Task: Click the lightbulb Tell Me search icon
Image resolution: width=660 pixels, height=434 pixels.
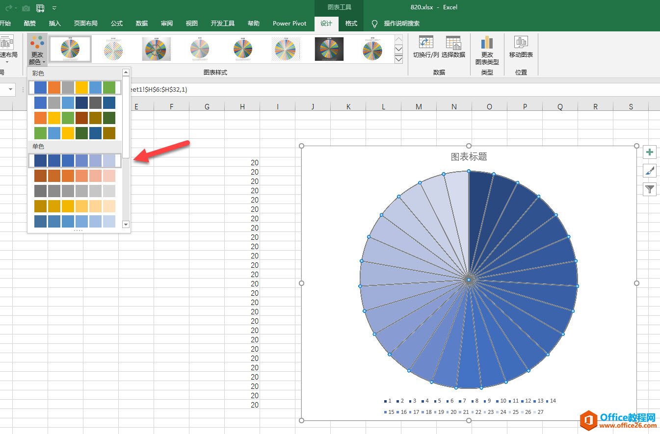Action: 375,24
